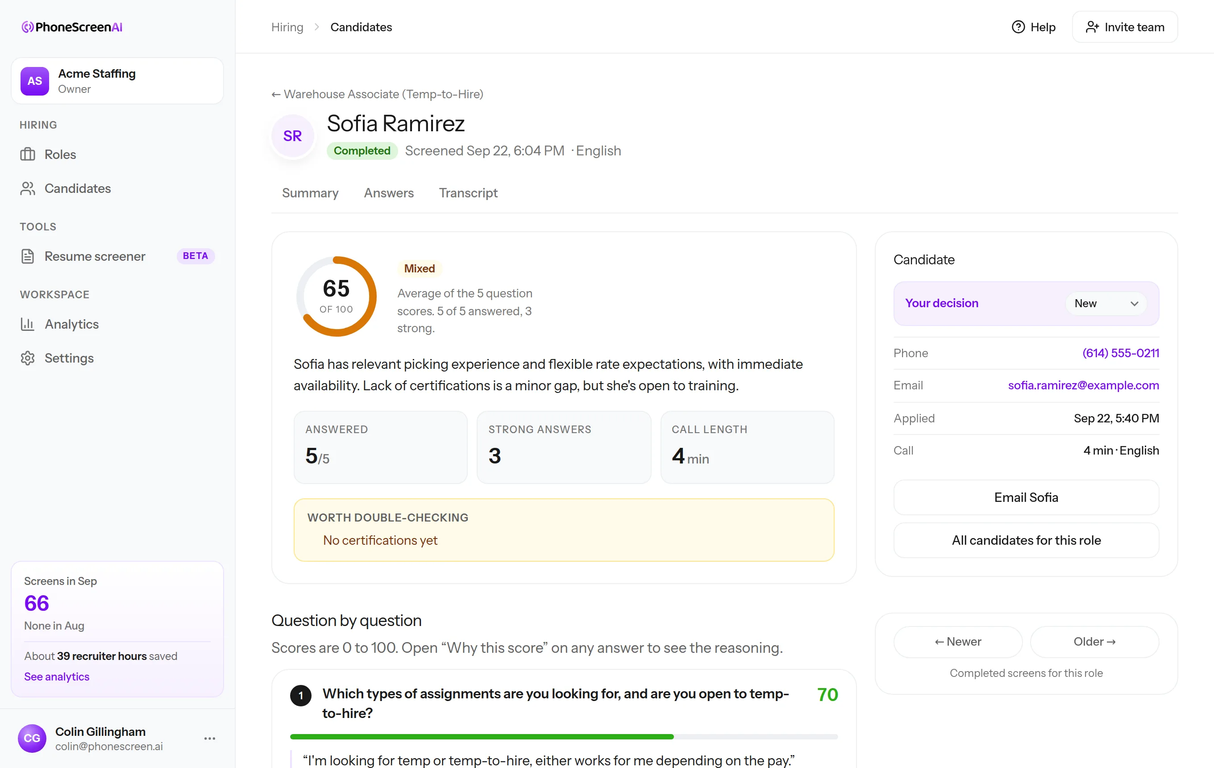Click the Applied date Sep 22, 5:40 PM

(1116, 418)
